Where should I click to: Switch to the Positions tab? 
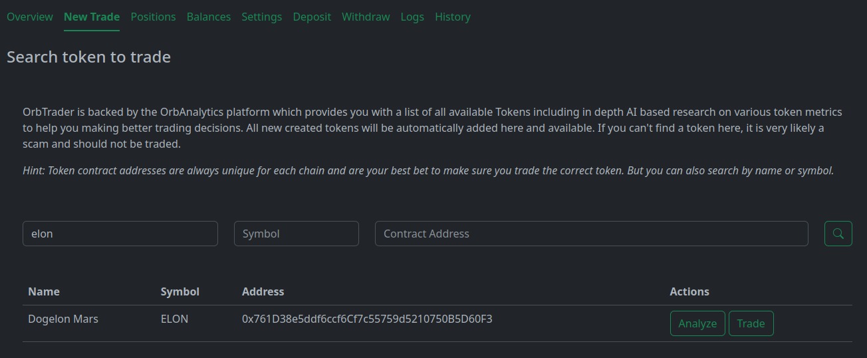(x=153, y=17)
